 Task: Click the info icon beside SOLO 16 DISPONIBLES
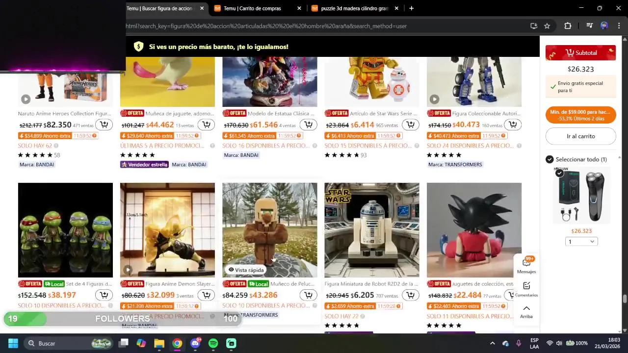(x=314, y=146)
